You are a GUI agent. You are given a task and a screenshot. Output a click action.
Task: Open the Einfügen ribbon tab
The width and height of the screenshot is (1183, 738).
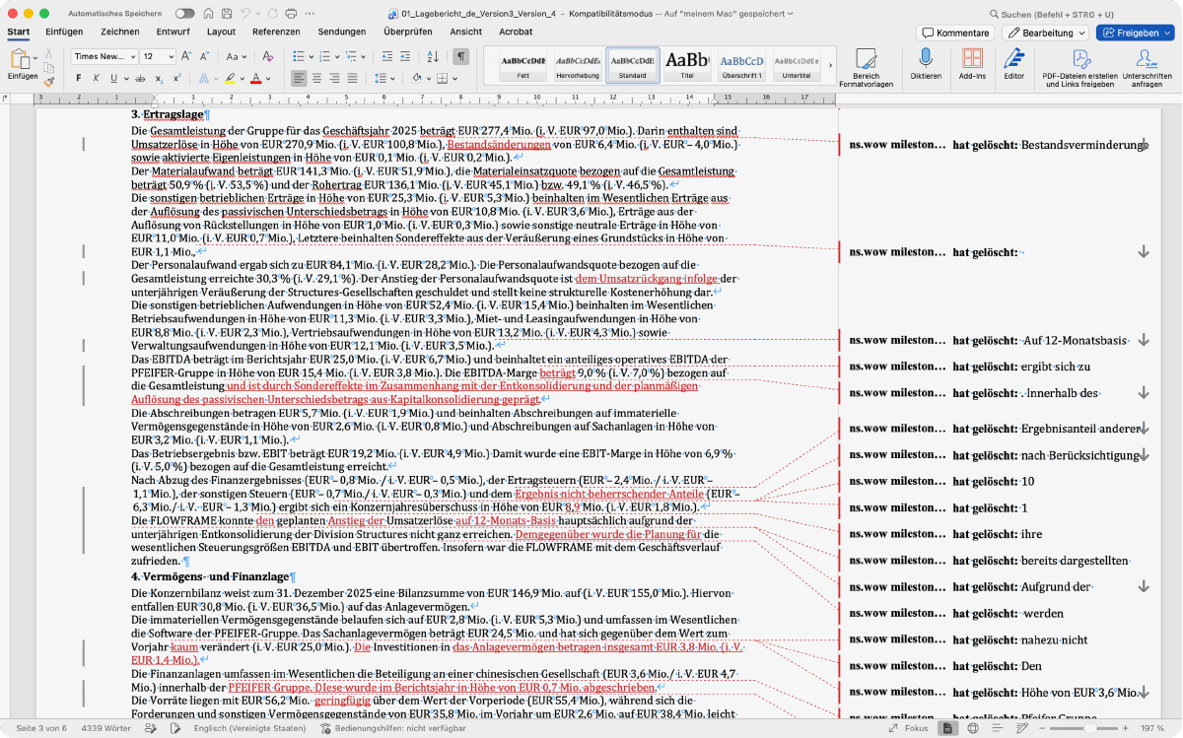[64, 32]
